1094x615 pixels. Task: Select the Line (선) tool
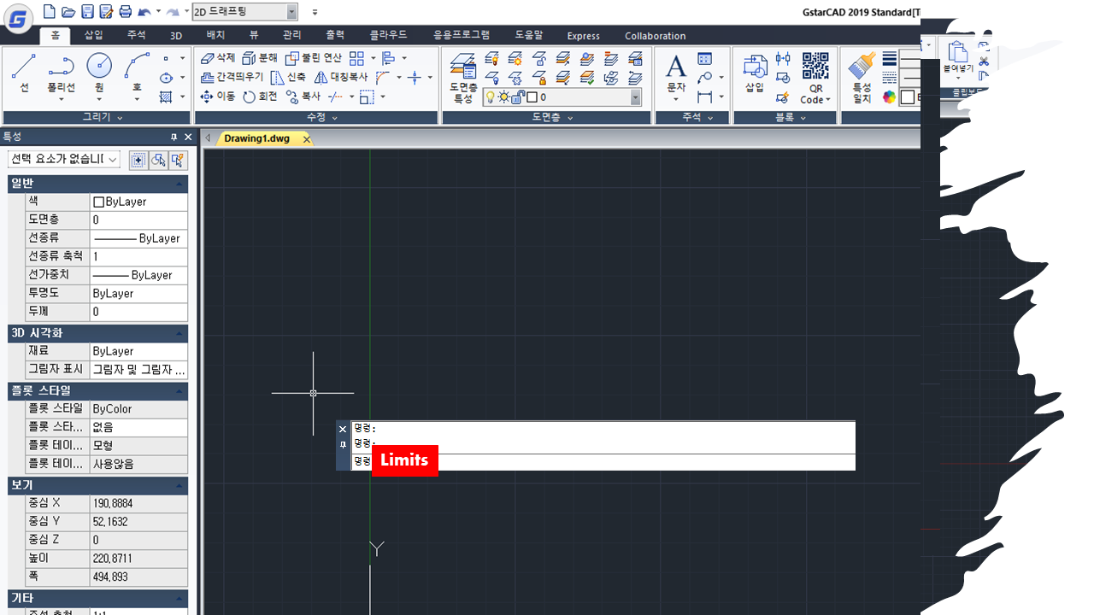pyautogui.click(x=24, y=74)
